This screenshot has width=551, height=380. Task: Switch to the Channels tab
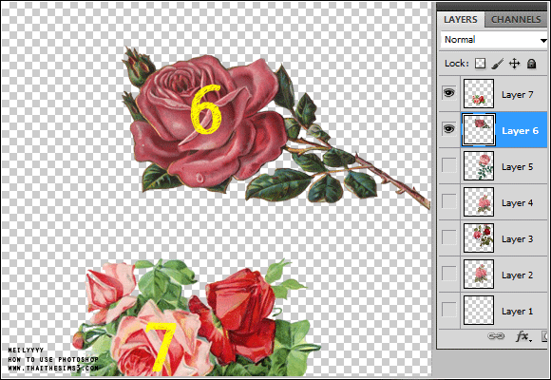pos(516,20)
